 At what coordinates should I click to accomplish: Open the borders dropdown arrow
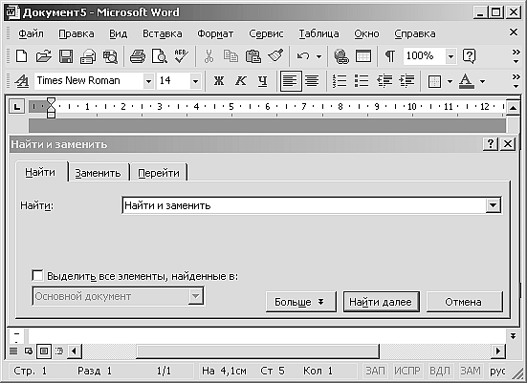click(x=450, y=81)
